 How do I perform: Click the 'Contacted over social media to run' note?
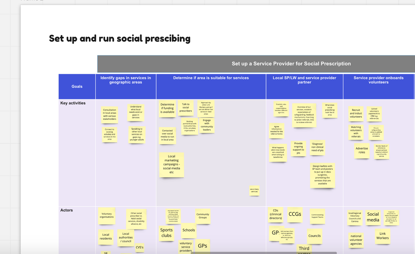click(x=167, y=135)
